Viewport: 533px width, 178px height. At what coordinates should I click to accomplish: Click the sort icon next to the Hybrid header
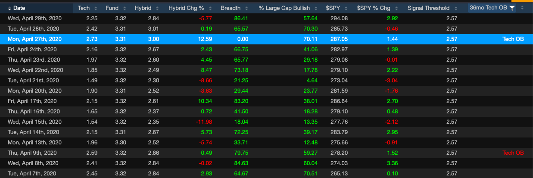[156, 8]
